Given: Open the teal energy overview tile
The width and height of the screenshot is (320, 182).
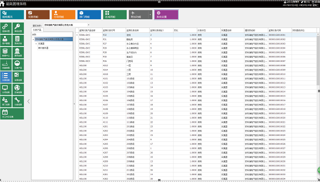Looking at the screenshot, I should (12, 15).
